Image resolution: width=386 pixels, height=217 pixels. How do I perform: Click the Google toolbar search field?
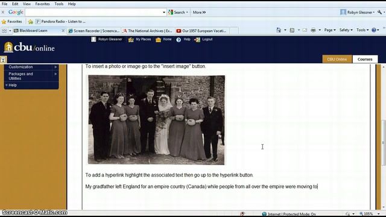(x=93, y=12)
